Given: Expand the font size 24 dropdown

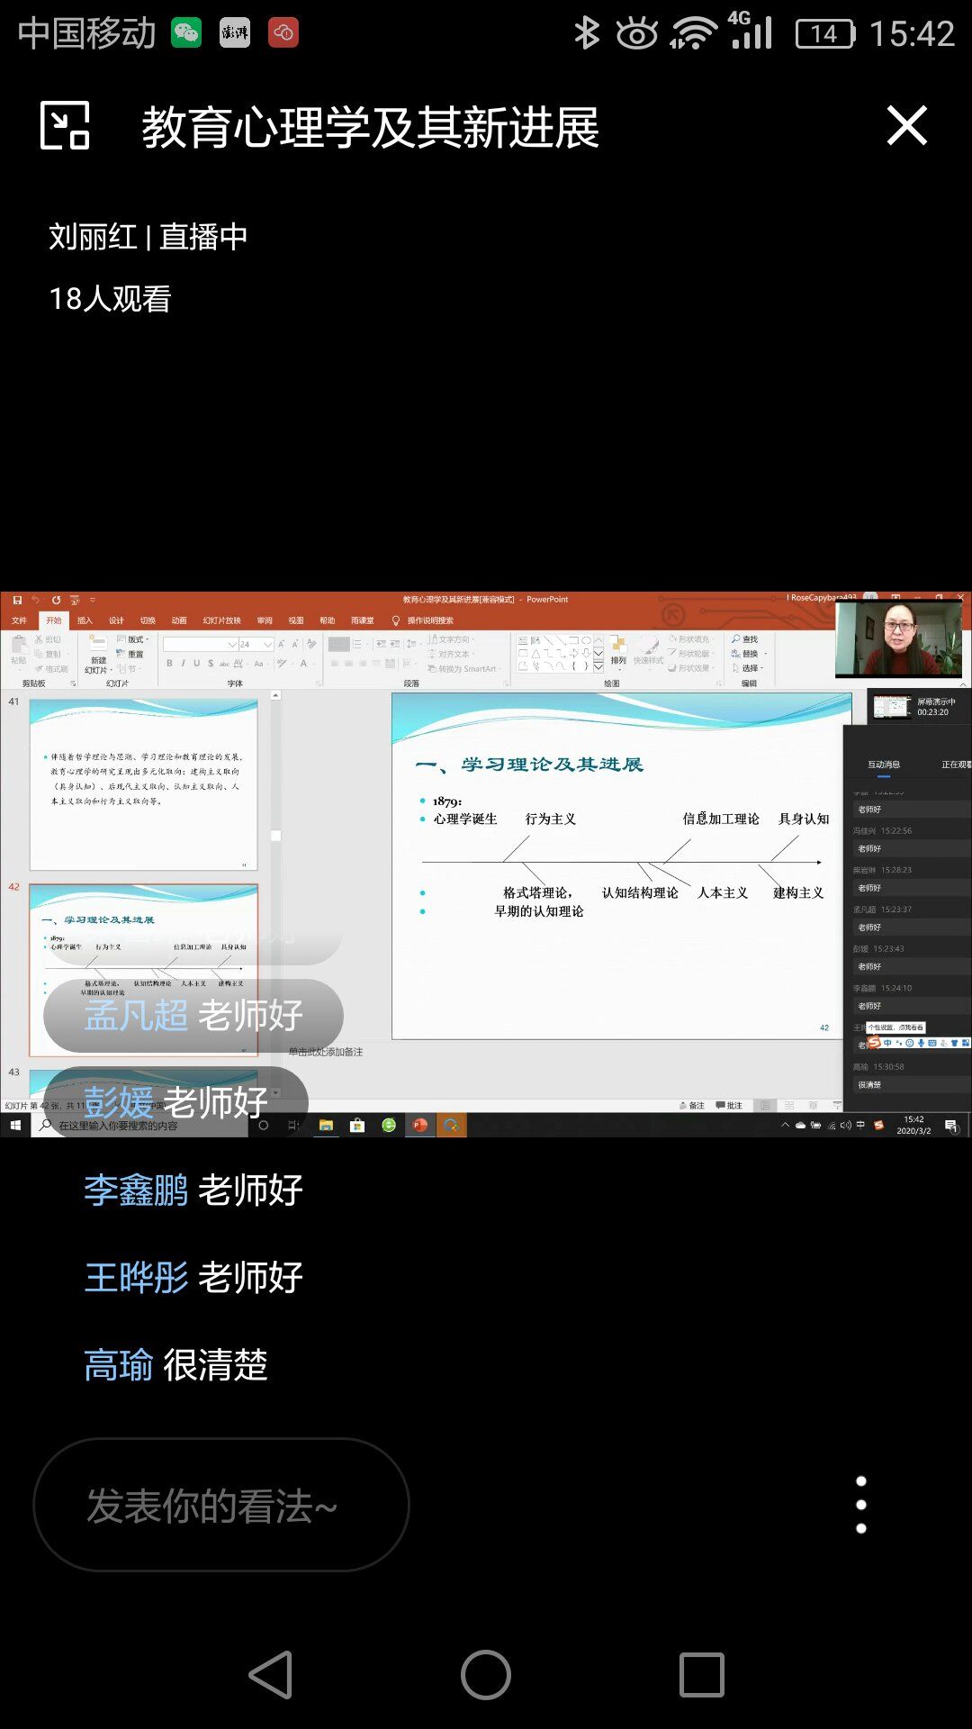Looking at the screenshot, I should click(267, 645).
